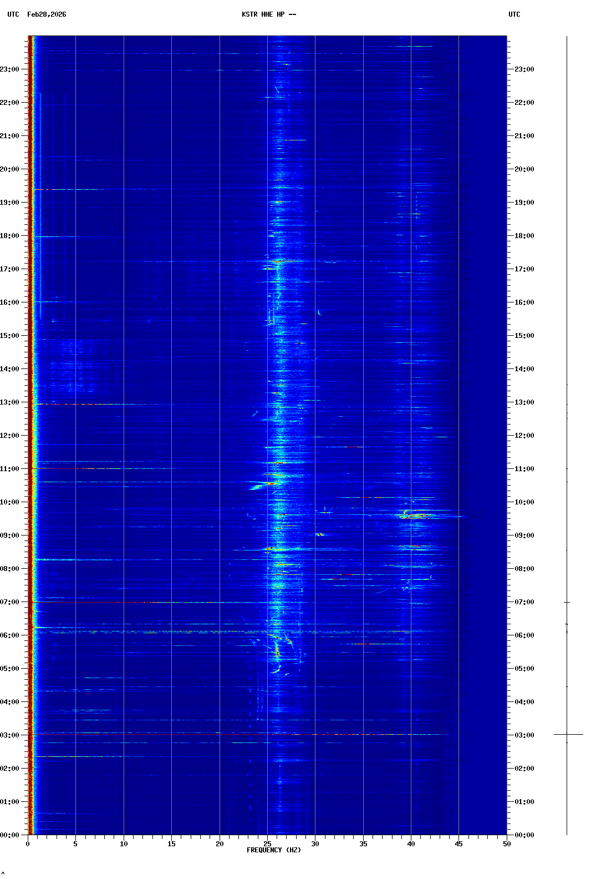The image size is (591, 879).
Task: Click the FREQUENCY (HZ) axis label
Action: click(x=274, y=850)
